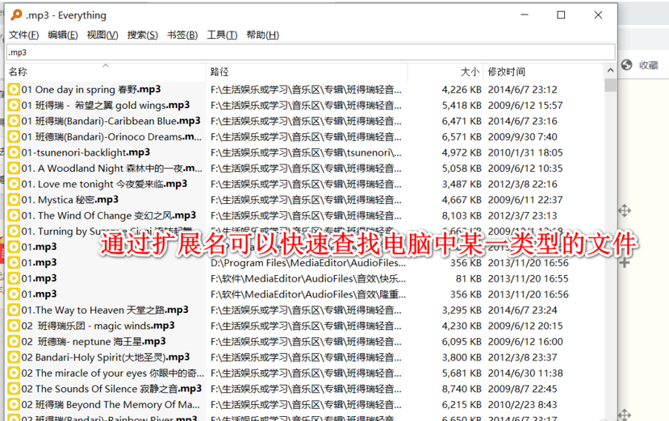Click the file icon of Orinoco Dreams
This screenshot has width=669, height=421.
pos(14,137)
